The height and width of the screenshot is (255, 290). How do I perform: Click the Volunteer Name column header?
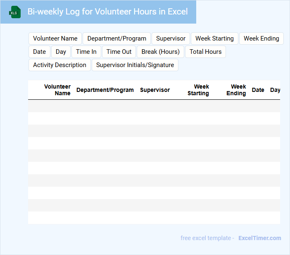click(x=57, y=90)
